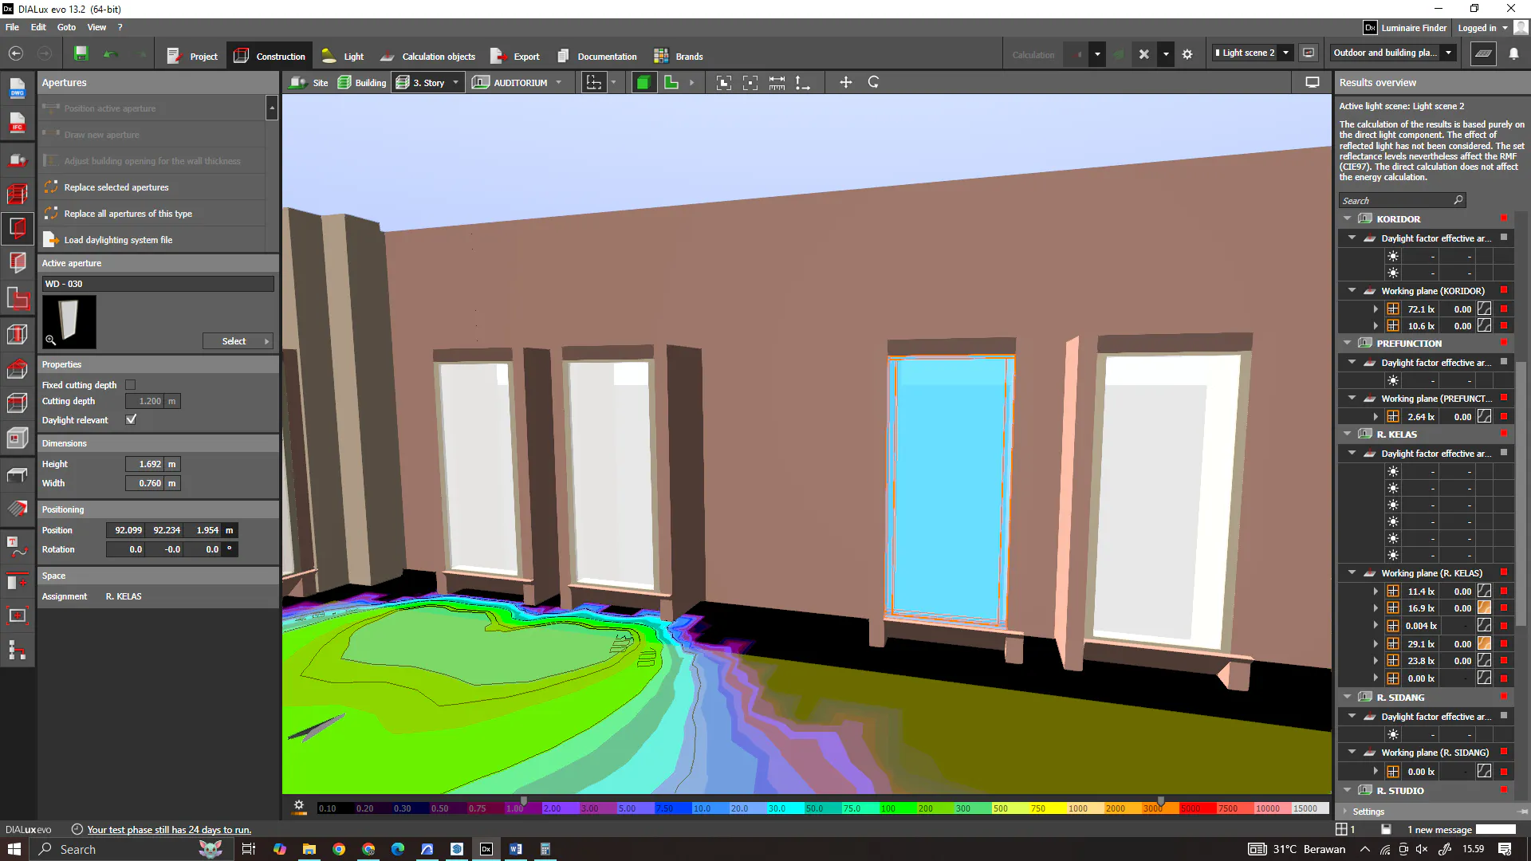The width and height of the screenshot is (1531, 861).
Task: Expand the 11.4 lx result row
Action: [1376, 592]
